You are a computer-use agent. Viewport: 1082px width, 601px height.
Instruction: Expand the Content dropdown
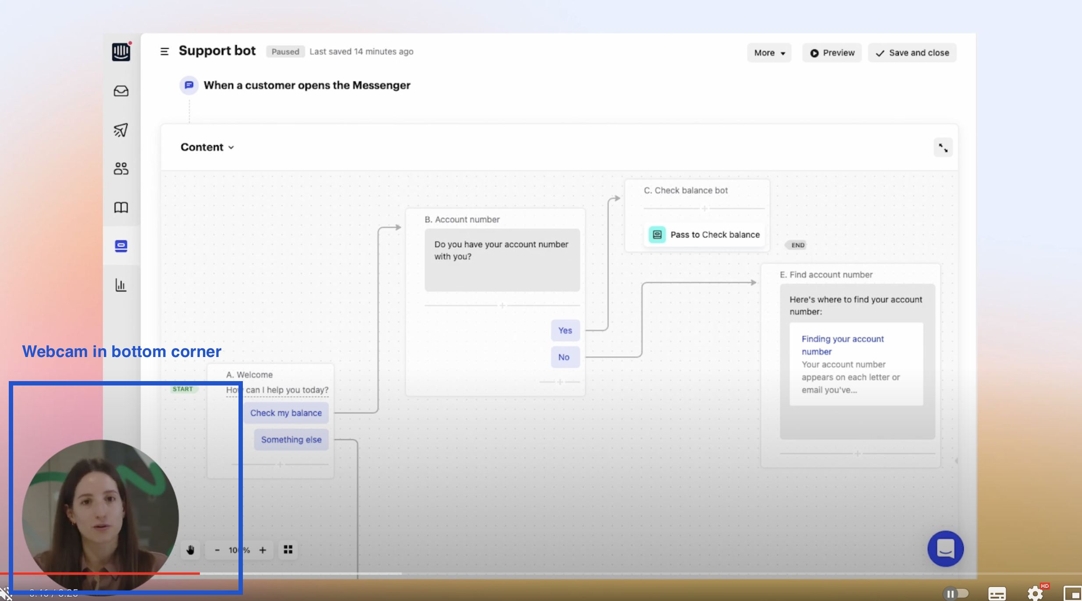[x=207, y=147]
